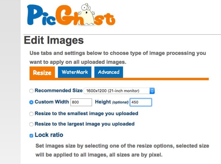This screenshot has width=221, height=164.
Task: Click the Resize to the largest image label
Action: [85, 124]
